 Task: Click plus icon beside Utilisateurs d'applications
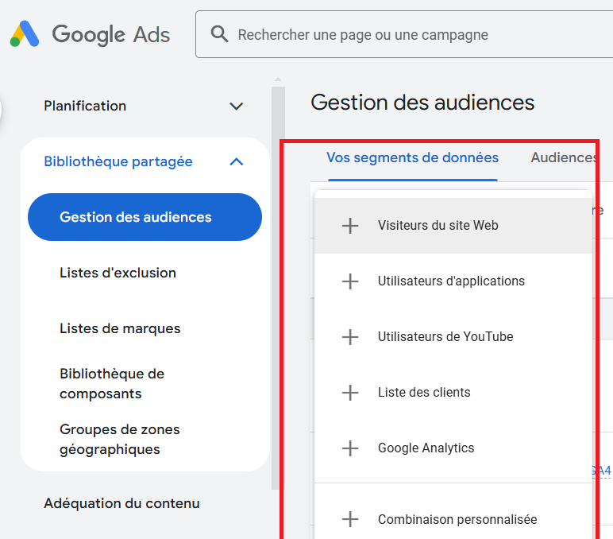point(350,281)
